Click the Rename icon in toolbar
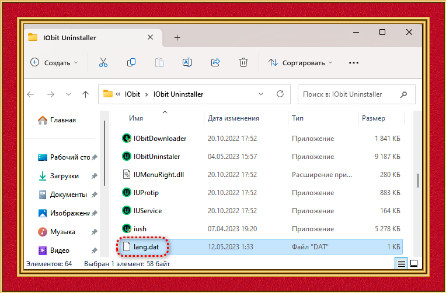The image size is (446, 293). pos(187,62)
